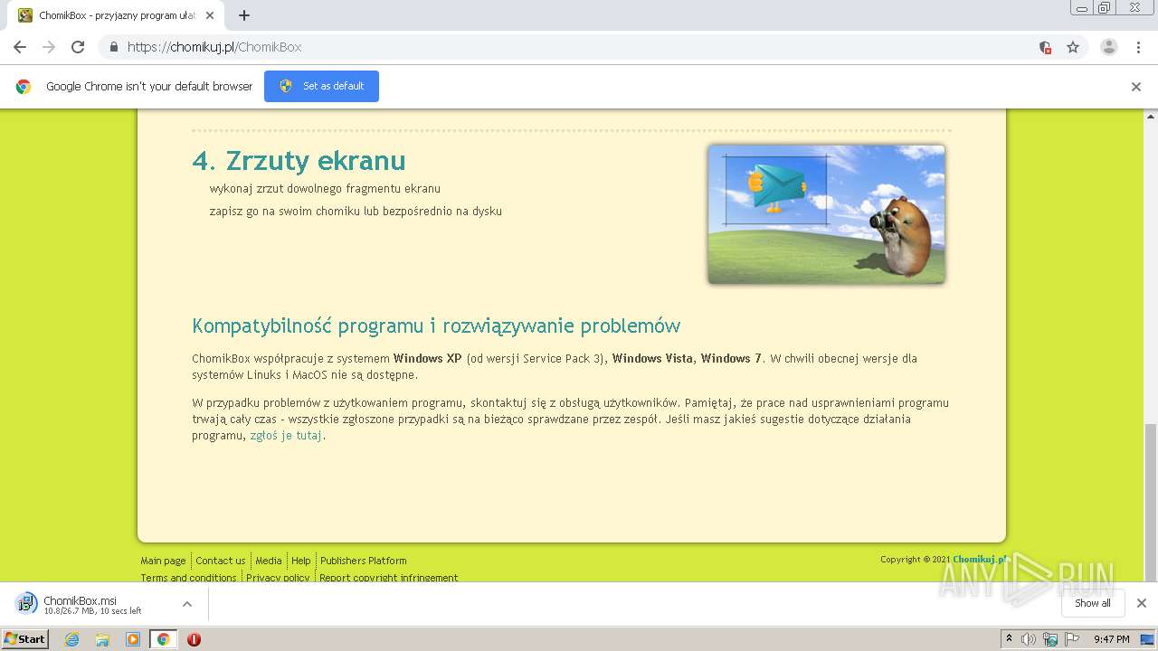
Task: Close the downloads bar
Action: tap(1142, 603)
